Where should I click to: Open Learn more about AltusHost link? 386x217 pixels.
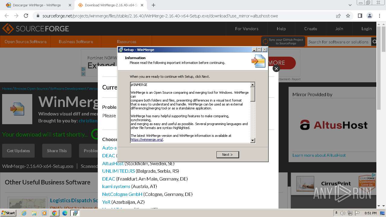(x=319, y=155)
